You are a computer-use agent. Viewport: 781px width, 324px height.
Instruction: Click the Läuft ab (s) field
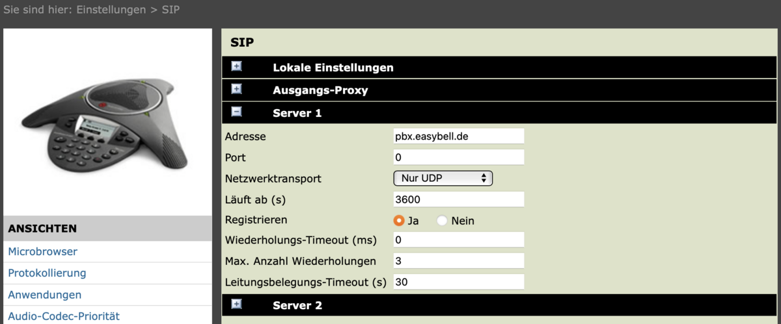(x=458, y=199)
